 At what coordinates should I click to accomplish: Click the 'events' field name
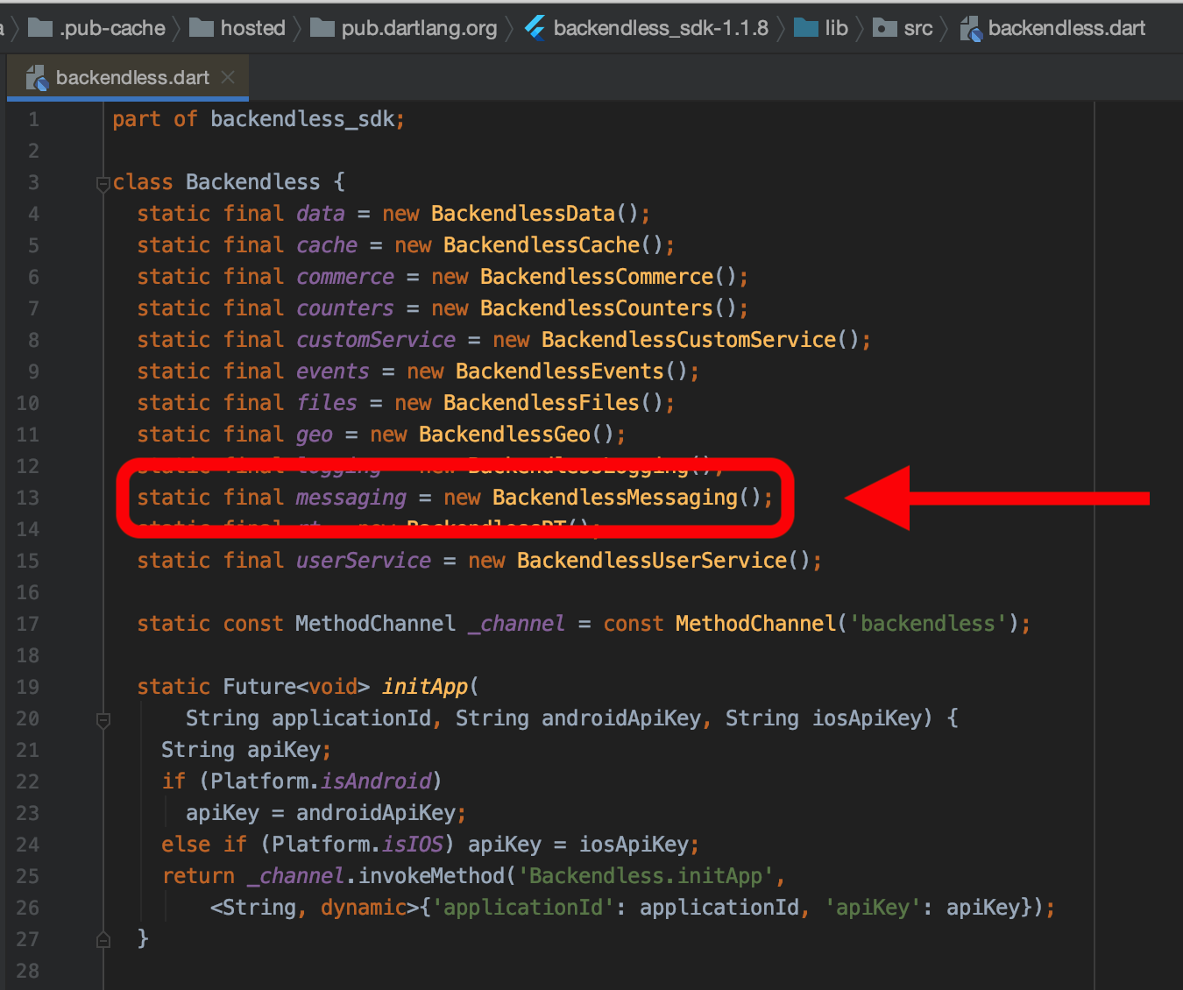point(333,371)
